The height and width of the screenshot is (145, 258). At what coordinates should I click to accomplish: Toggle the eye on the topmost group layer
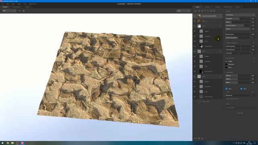[x=194, y=26]
